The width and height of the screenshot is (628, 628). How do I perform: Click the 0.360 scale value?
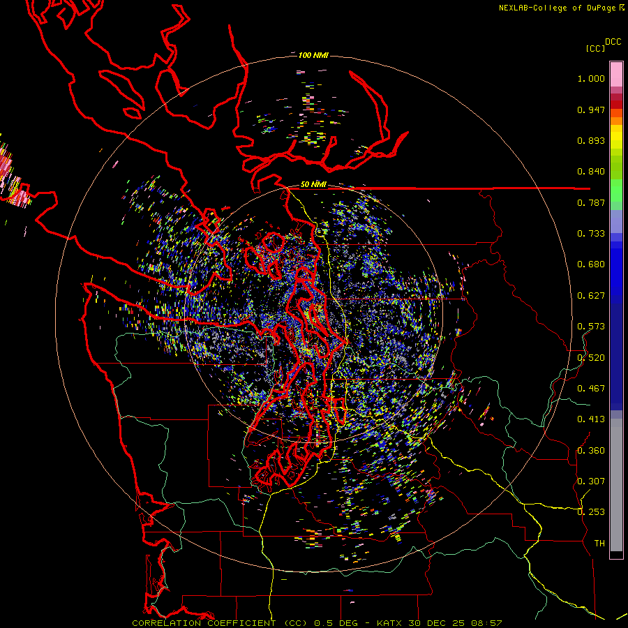pyautogui.click(x=591, y=451)
